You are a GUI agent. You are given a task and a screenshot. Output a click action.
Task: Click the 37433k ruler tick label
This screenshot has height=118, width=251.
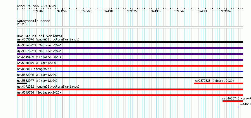pos(156,11)
